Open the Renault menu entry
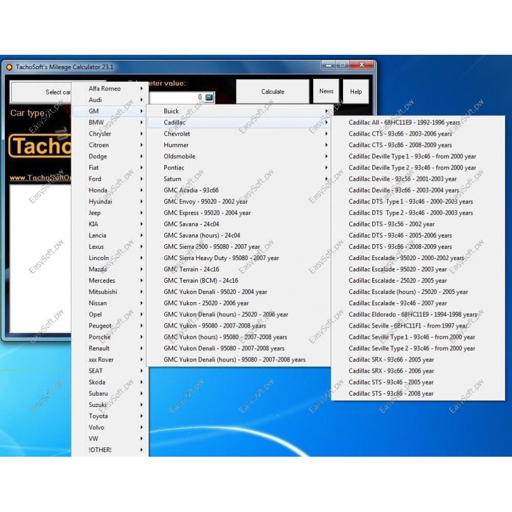512x512 pixels. click(110, 348)
